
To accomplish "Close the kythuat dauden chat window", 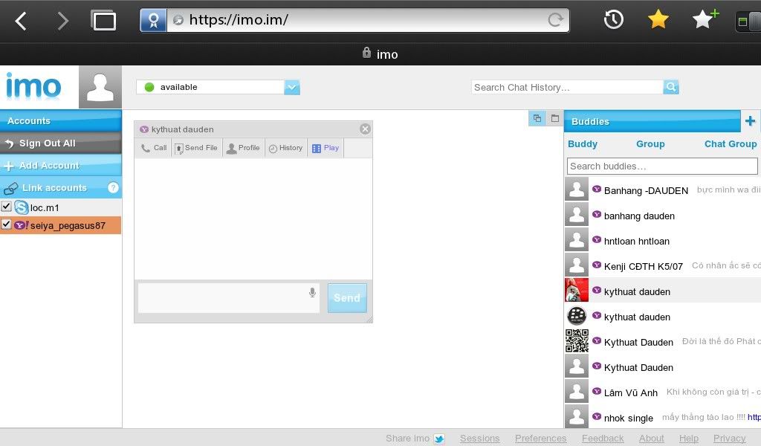I will (x=365, y=129).
